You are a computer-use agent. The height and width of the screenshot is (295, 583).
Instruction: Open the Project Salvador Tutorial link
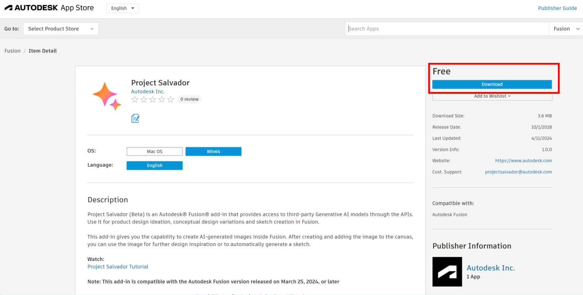(x=118, y=266)
